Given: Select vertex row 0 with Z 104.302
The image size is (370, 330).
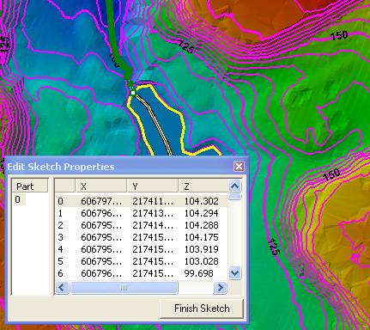Looking at the screenshot, I should tap(142, 201).
